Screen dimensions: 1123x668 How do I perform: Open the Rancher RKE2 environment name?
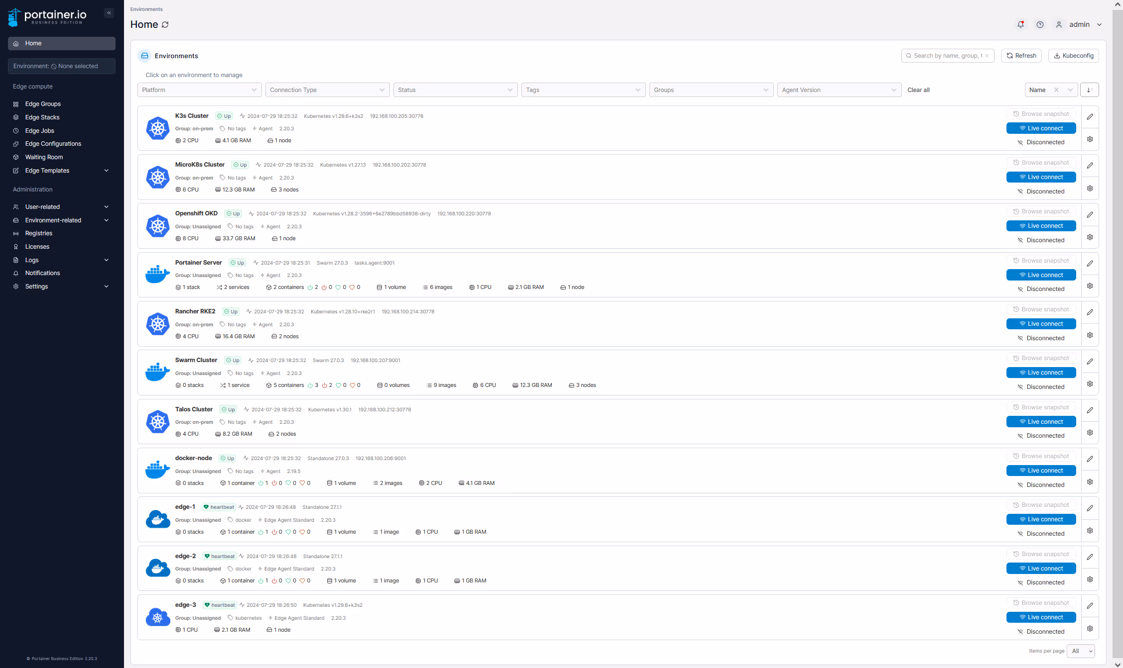[195, 311]
